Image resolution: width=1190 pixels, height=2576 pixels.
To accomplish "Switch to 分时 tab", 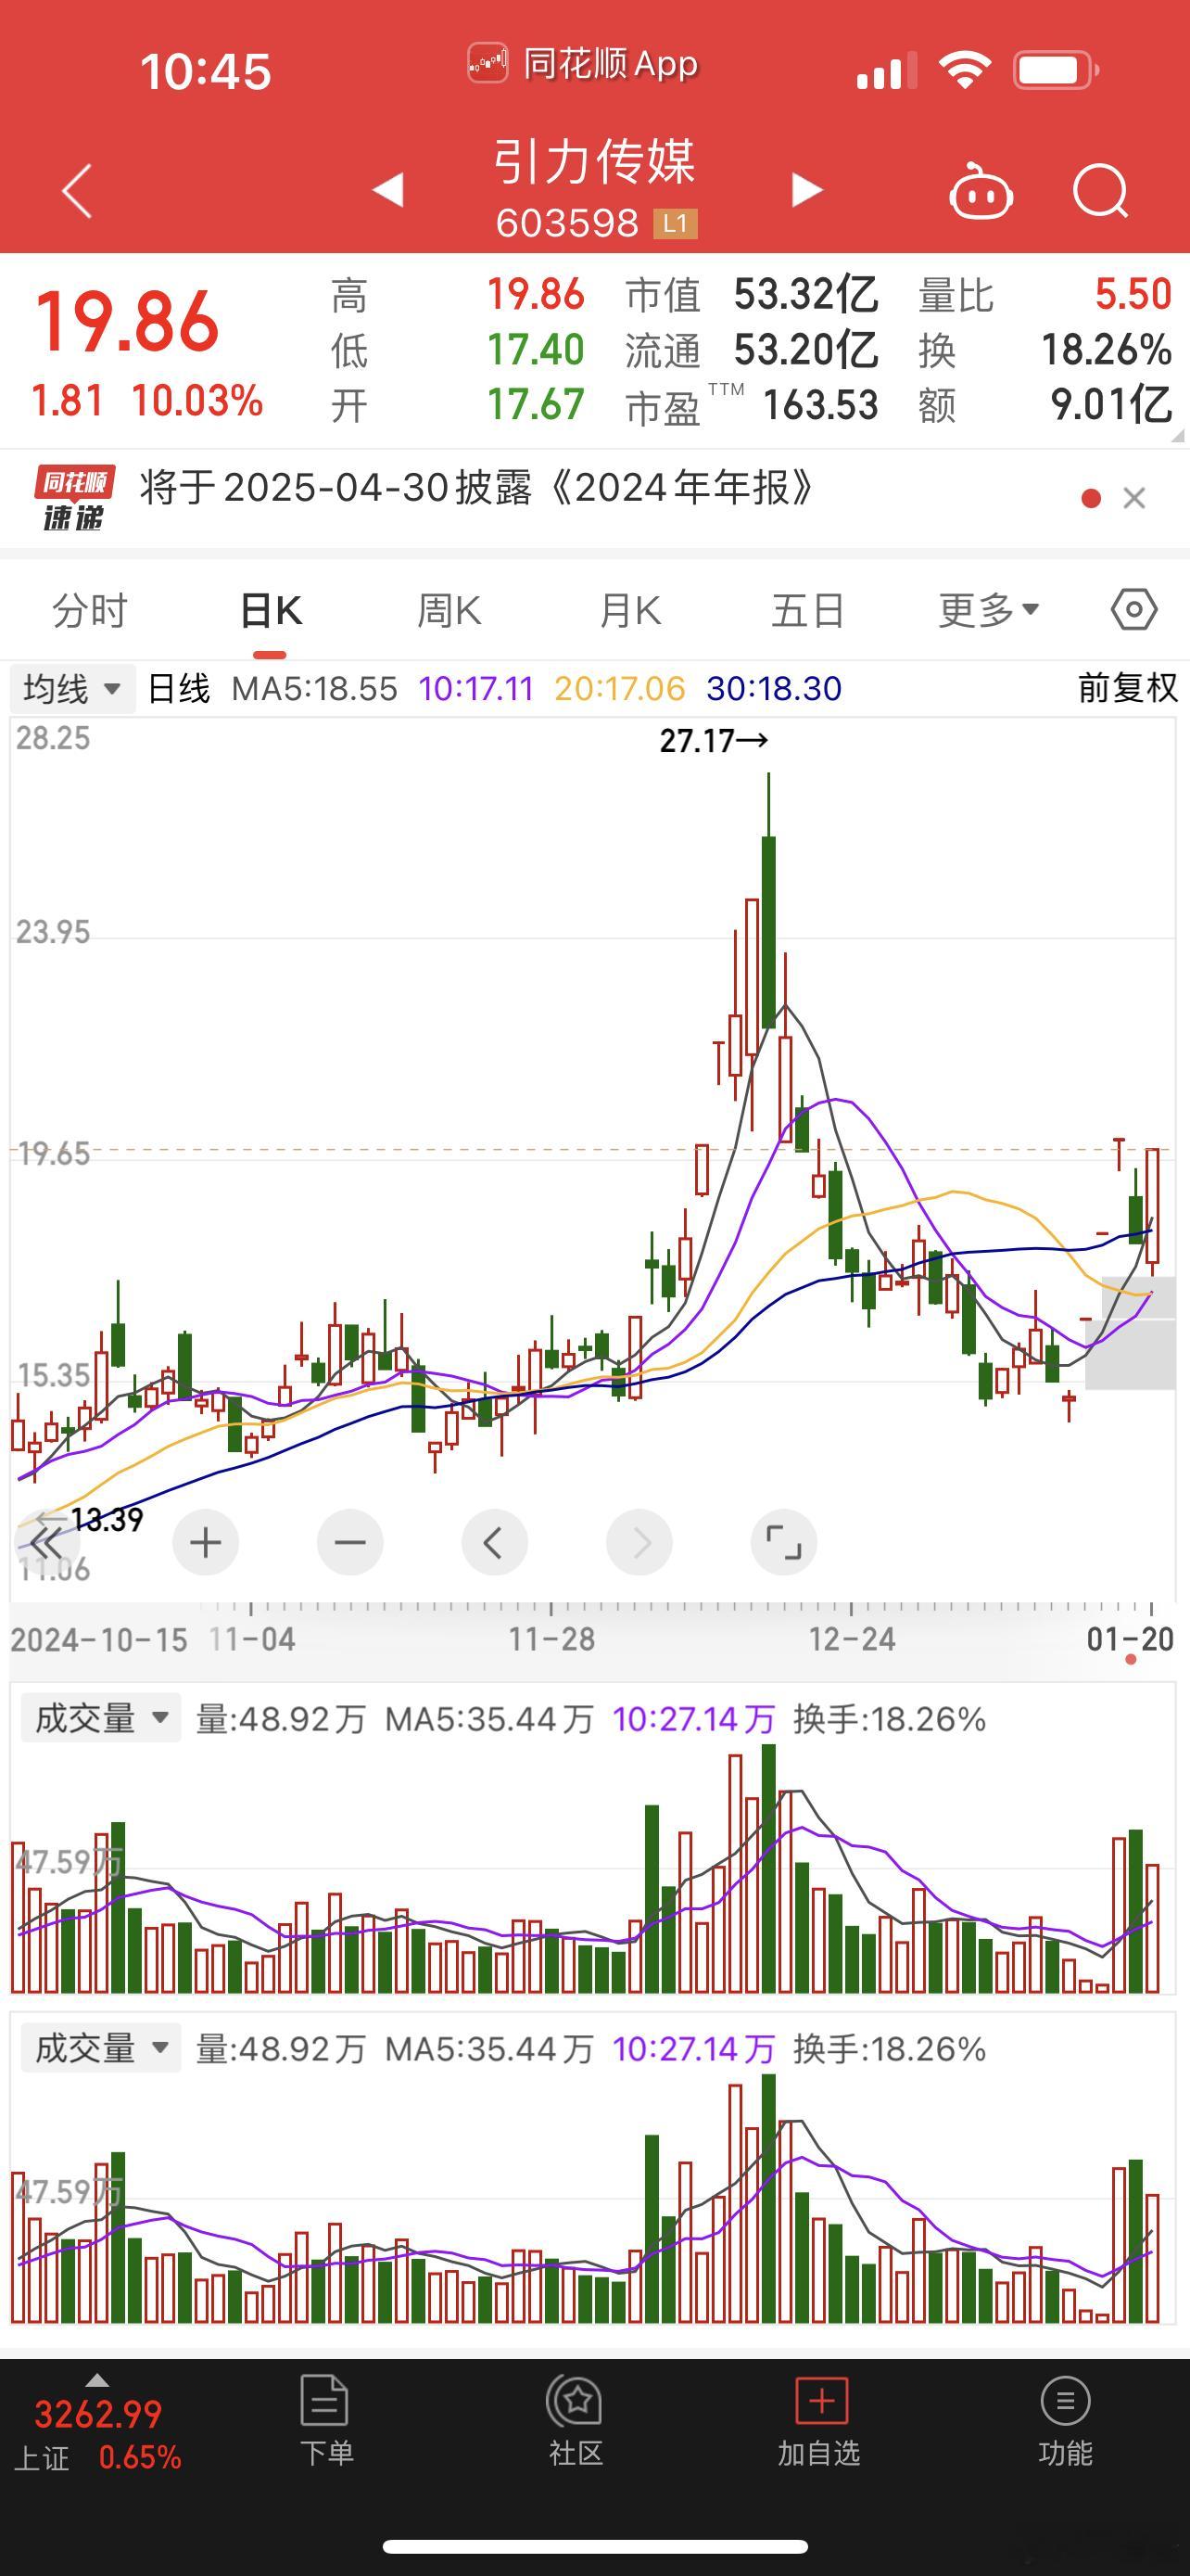I will click(90, 610).
